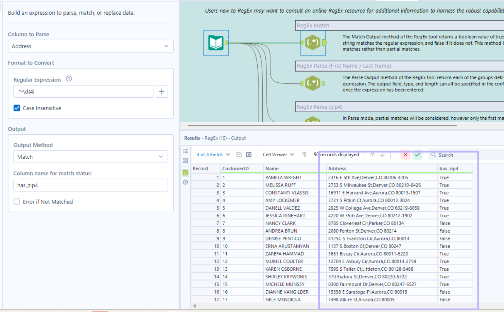
Task: Expand the Output Method dropdown
Action: pos(90,157)
